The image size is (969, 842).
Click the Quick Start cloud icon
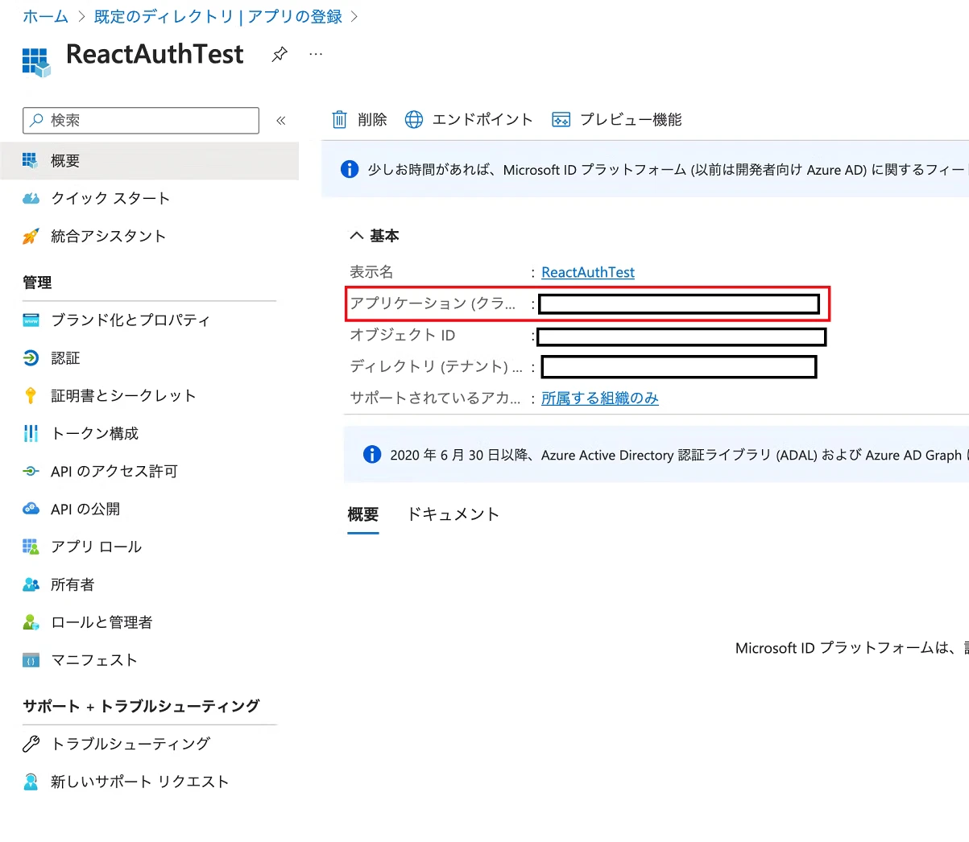pos(31,198)
